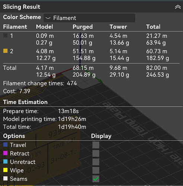Open the Color Scheme Filament dropdown
The height and width of the screenshot is (186, 183).
click(x=89, y=18)
